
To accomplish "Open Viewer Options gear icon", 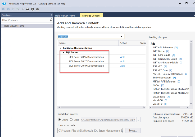I will coord(32,9).
